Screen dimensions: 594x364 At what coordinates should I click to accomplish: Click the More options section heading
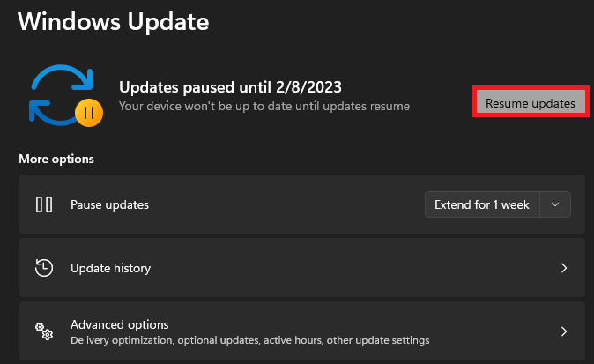coord(56,160)
